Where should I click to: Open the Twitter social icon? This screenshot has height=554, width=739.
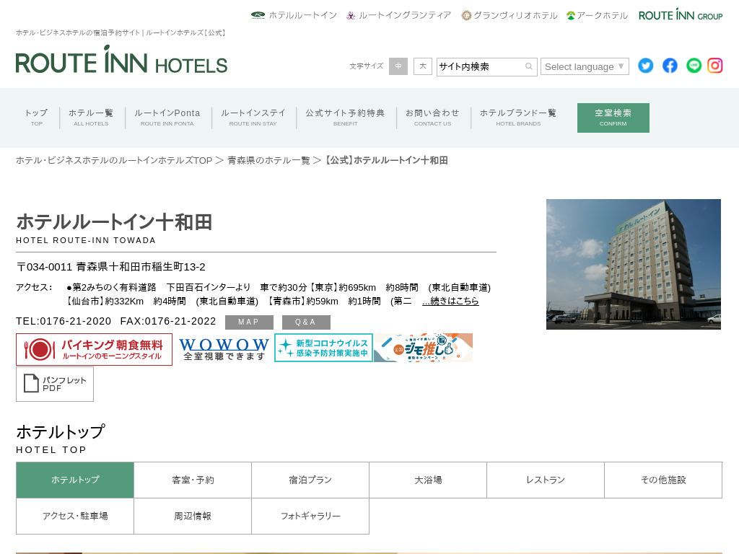[x=646, y=66]
